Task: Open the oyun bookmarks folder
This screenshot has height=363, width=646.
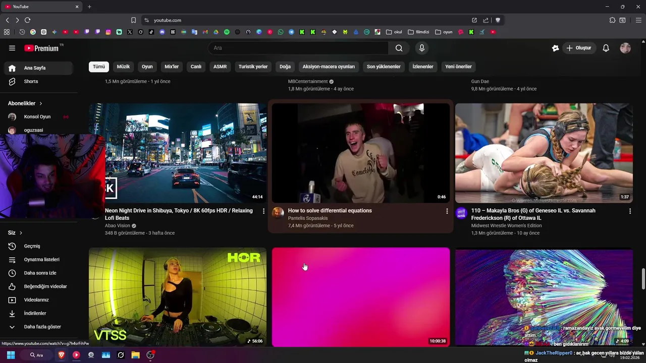Action: click(x=444, y=32)
